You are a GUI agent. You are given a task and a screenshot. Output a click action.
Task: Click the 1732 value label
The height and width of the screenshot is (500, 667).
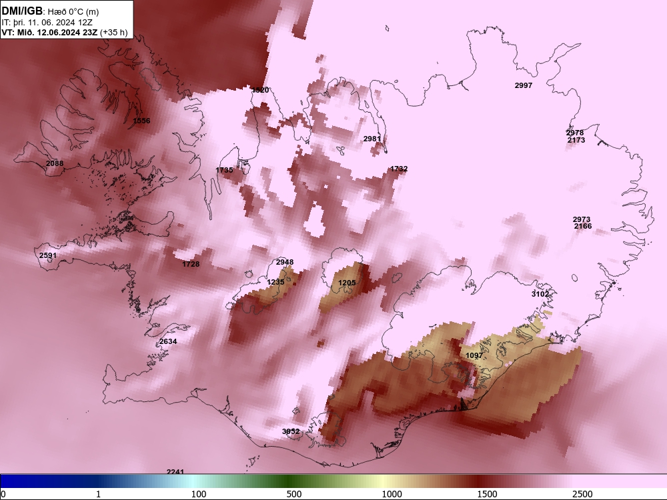399,169
